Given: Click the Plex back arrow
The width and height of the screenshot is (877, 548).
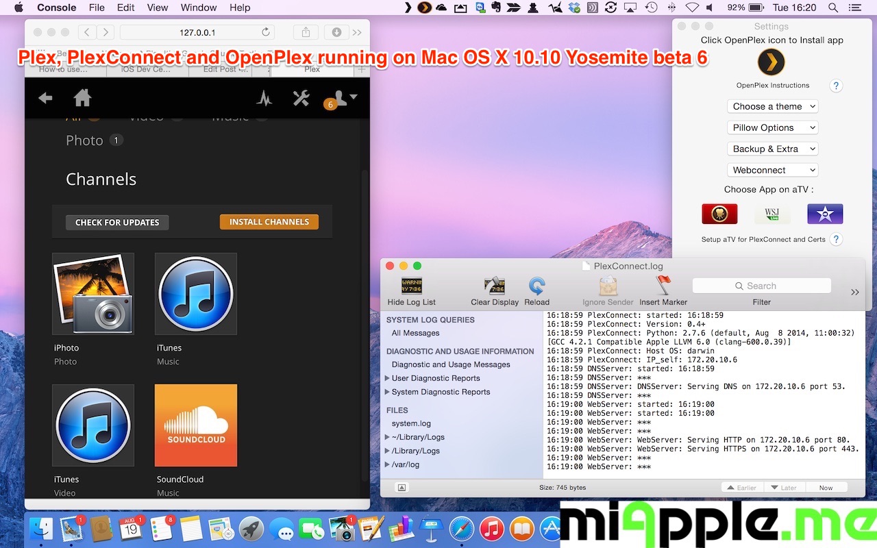Looking at the screenshot, I should pos(45,99).
